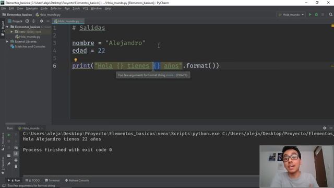Click the '# Salidas' comment on line 1
Image resolution: width=334 pixels, height=188 pixels.
[89, 28]
